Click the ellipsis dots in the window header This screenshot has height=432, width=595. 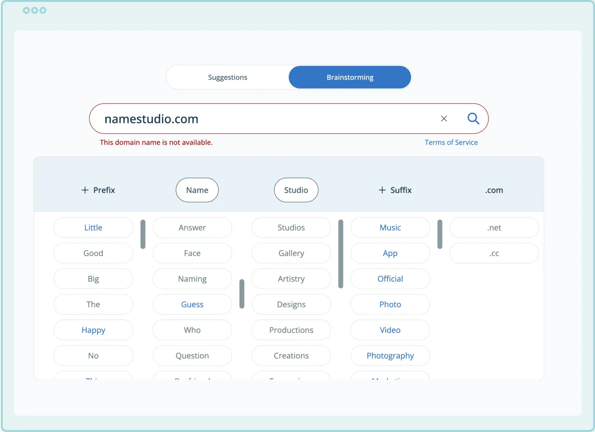(34, 10)
